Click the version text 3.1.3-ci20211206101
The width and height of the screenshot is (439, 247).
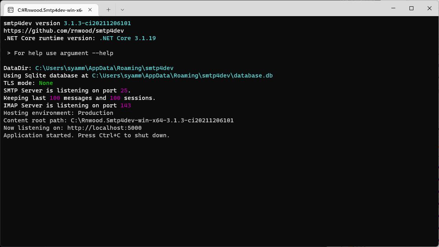pos(97,23)
